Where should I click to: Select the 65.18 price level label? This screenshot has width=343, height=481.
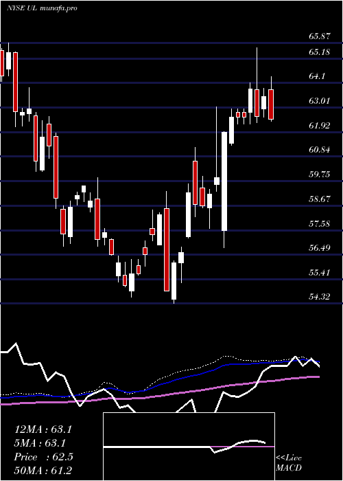pyautogui.click(x=320, y=52)
